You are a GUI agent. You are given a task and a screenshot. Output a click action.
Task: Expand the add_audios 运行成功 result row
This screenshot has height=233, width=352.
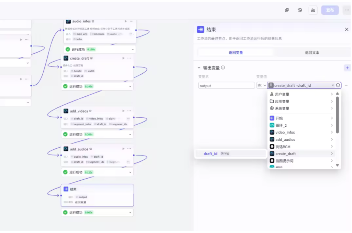point(130,172)
